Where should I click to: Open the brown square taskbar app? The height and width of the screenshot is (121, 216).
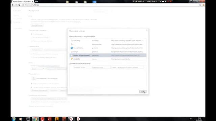pos(64,119)
